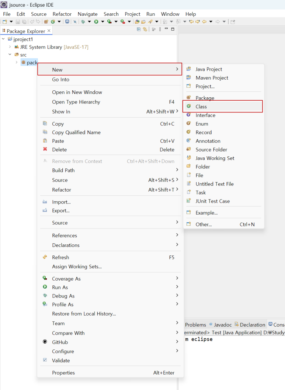Collapse the src folder node
The image size is (285, 390).
[x=10, y=55]
